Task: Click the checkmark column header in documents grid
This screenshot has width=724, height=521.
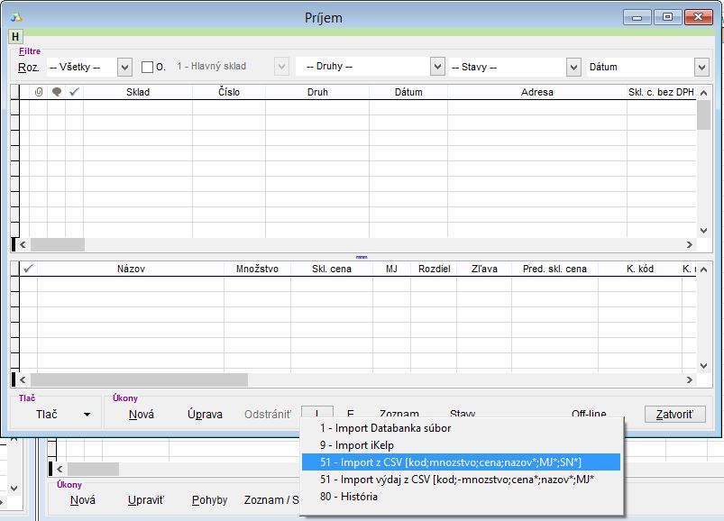Action: (x=75, y=92)
